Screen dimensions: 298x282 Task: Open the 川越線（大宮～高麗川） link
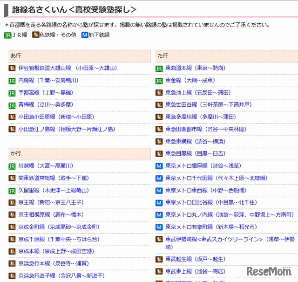(46, 166)
